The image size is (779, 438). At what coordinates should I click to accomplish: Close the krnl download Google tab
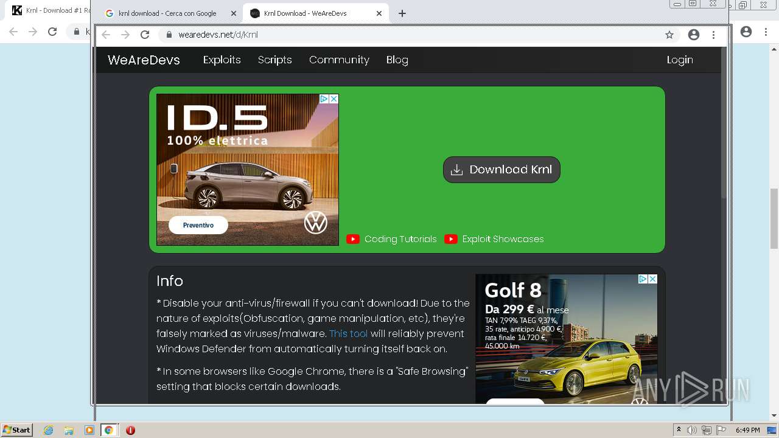(233, 13)
